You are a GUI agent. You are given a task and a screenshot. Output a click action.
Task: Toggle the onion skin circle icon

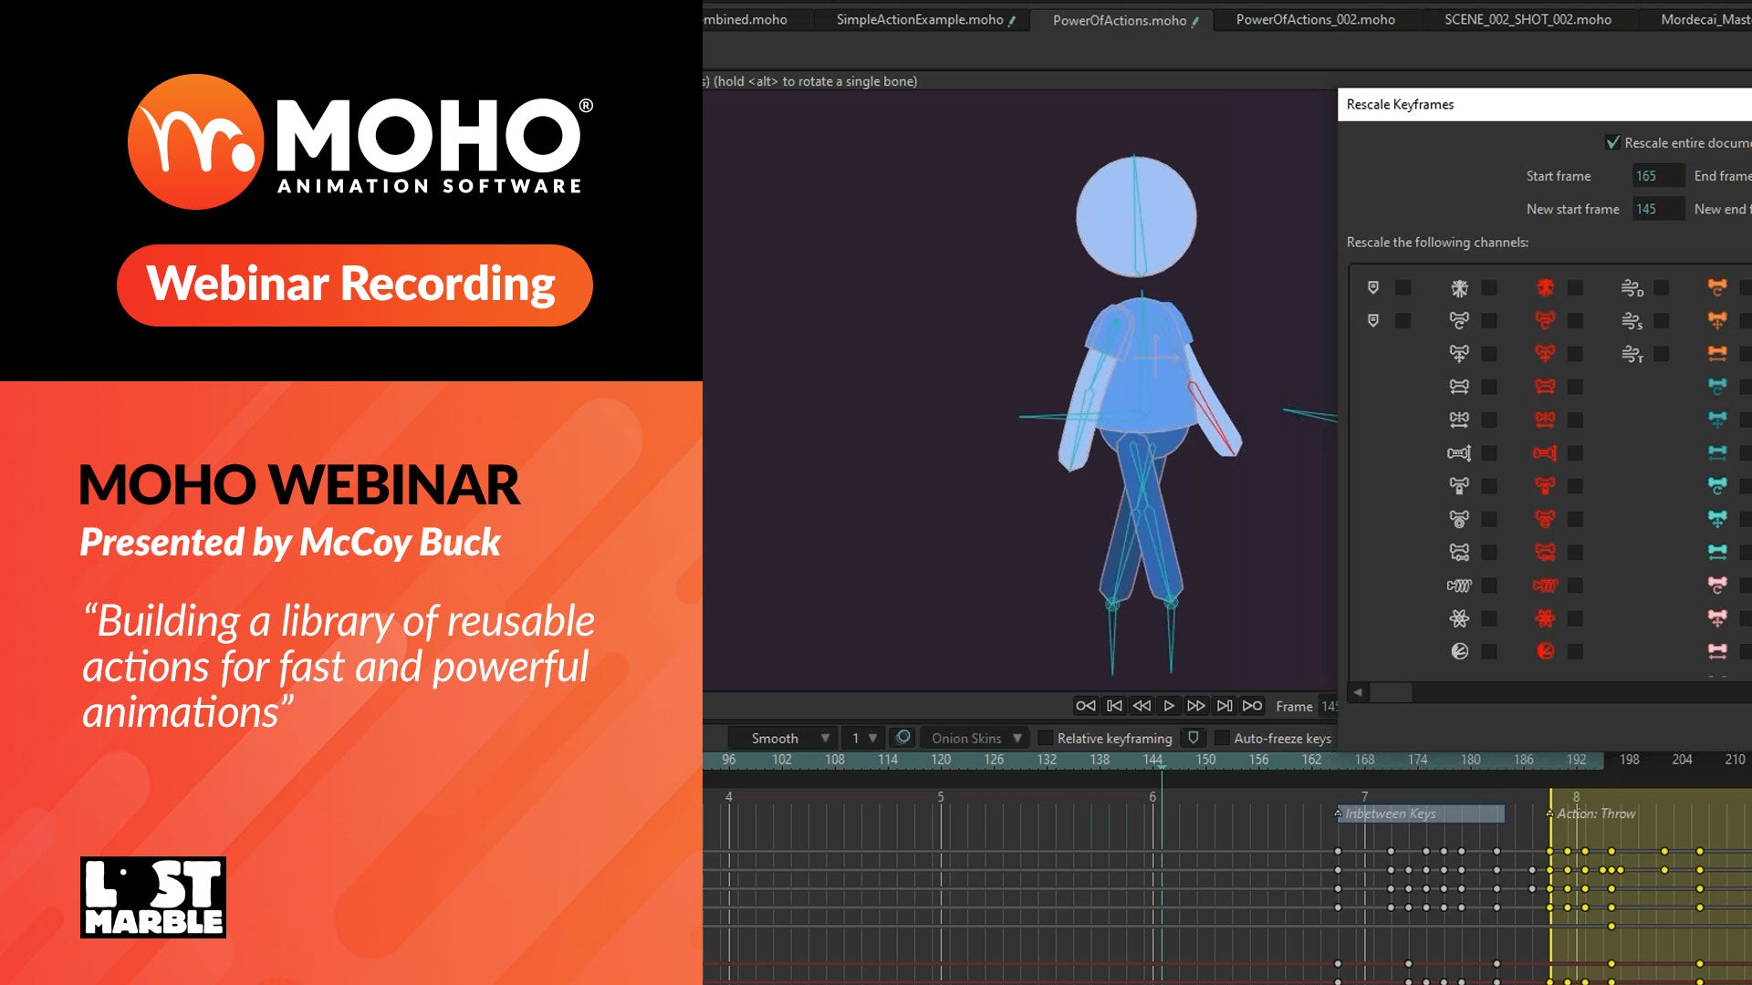click(x=902, y=738)
